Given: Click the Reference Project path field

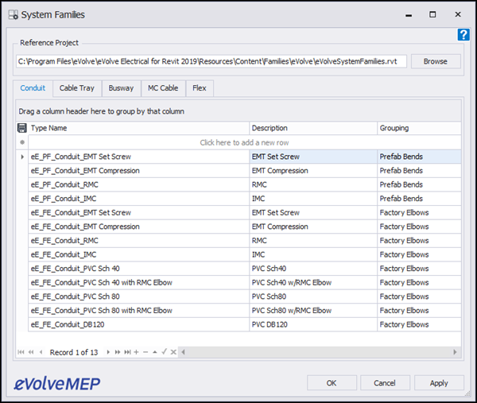Looking at the screenshot, I should tap(211, 61).
